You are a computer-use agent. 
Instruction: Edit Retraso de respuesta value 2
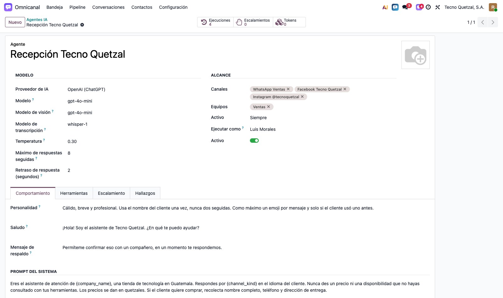[134, 170]
